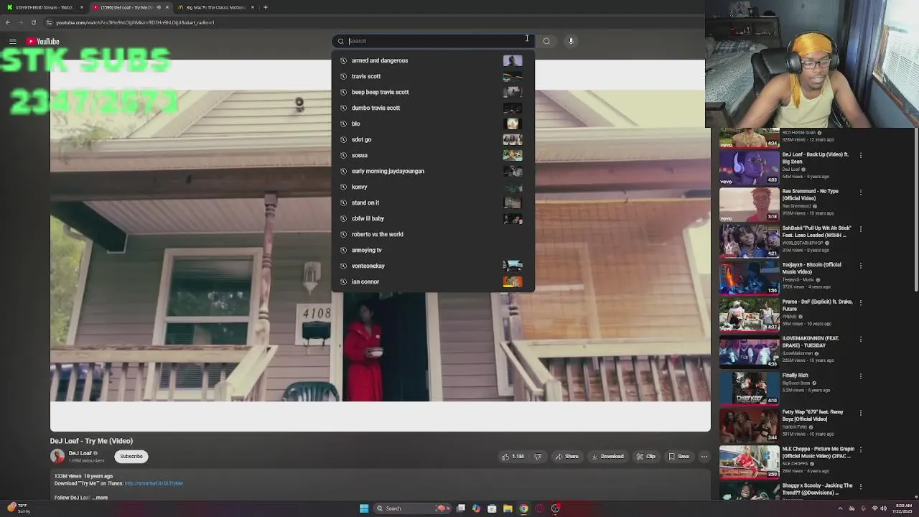Choose 'early morning jaydayoungan' from history

tap(433, 171)
